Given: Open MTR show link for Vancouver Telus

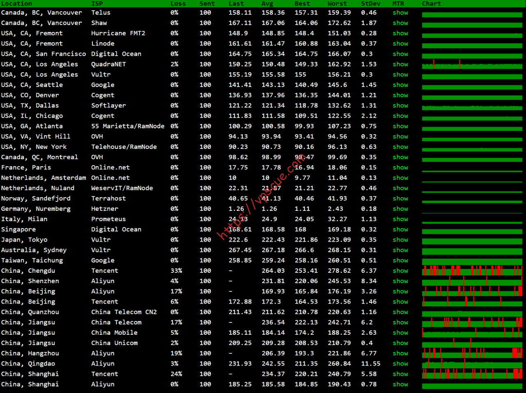Looking at the screenshot, I should coord(400,13).
